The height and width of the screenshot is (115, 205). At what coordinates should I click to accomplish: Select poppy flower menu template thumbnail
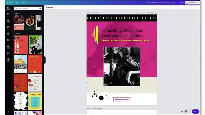pos(35,83)
